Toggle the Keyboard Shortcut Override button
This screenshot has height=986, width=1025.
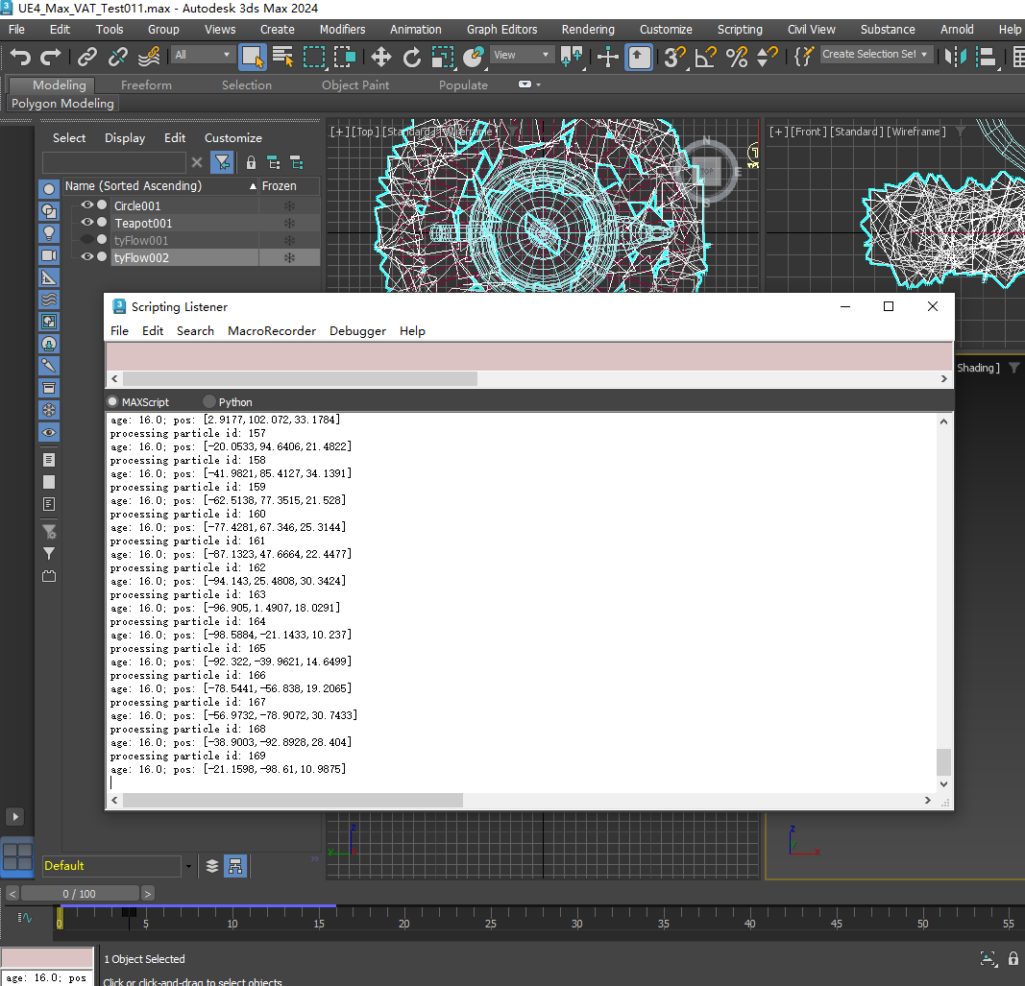(639, 57)
